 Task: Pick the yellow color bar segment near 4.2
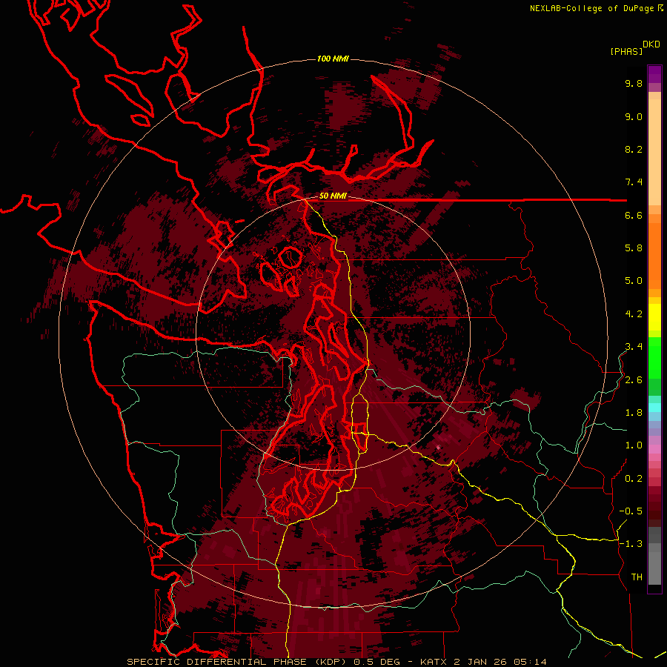pos(654,317)
